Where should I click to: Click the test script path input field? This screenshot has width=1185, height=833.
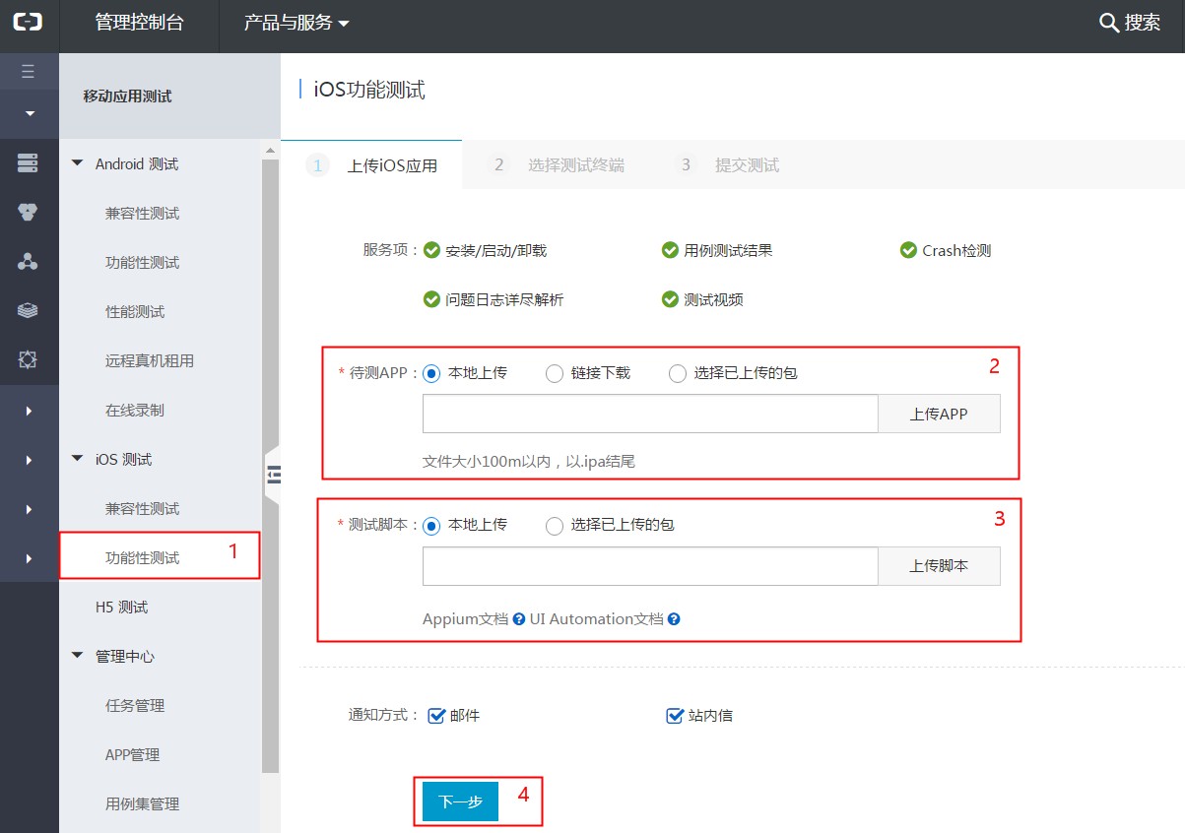[x=650, y=566]
